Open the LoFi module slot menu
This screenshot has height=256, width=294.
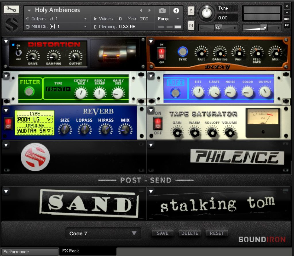pos(151,76)
